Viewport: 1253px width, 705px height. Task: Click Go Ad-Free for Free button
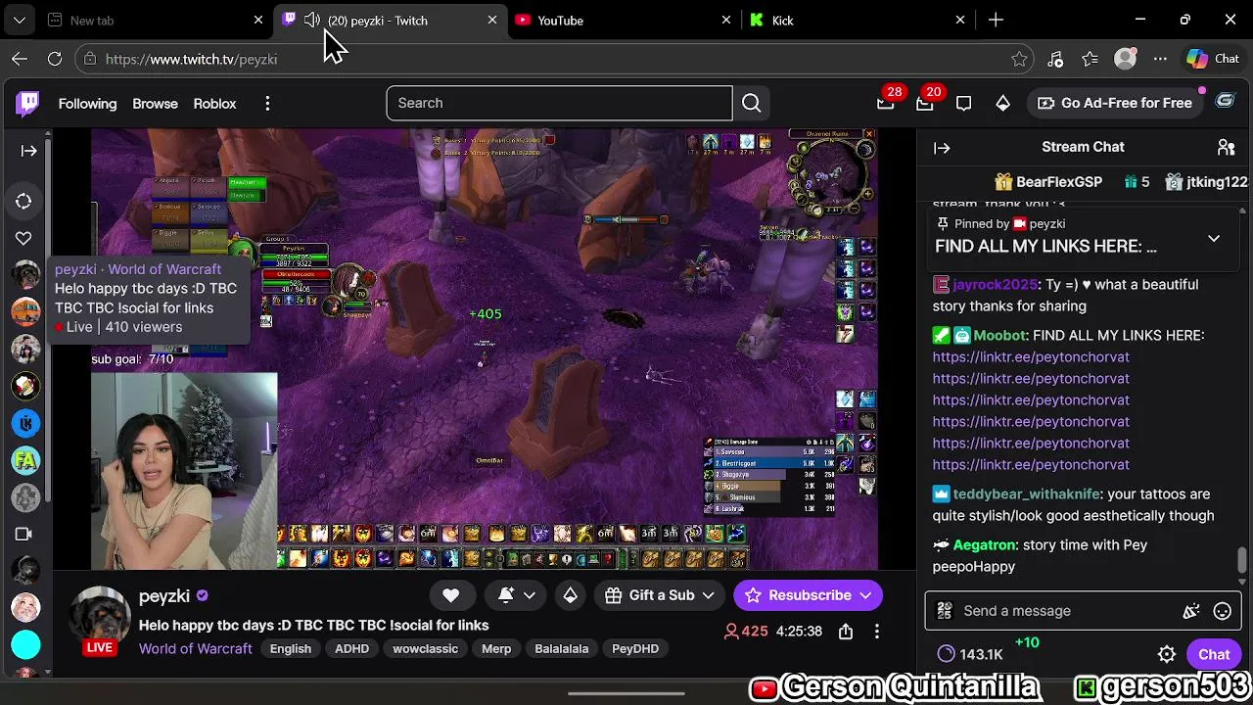coord(1114,103)
